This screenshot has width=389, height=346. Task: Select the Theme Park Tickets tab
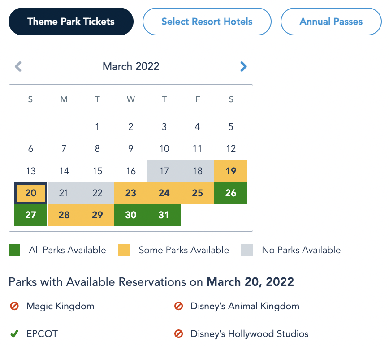coord(71,22)
